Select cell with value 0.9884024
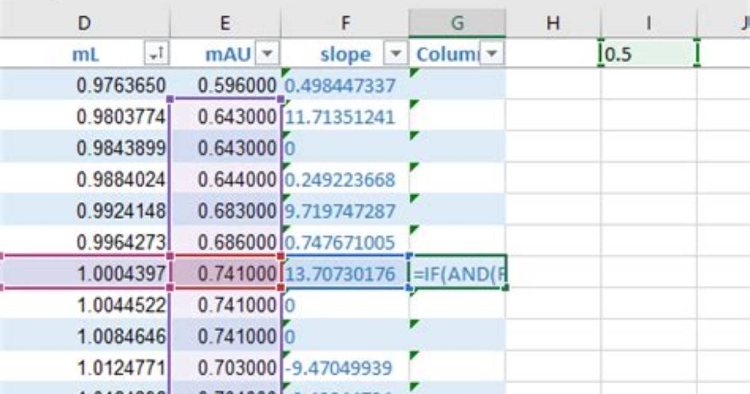This screenshot has height=394, width=750. click(x=85, y=179)
